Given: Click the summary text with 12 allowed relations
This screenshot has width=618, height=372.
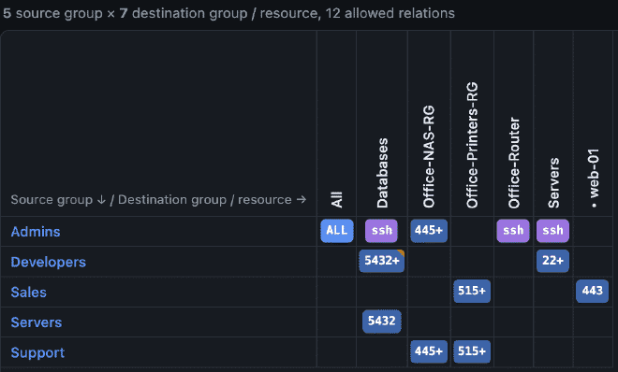Looking at the screenshot, I should tap(228, 13).
